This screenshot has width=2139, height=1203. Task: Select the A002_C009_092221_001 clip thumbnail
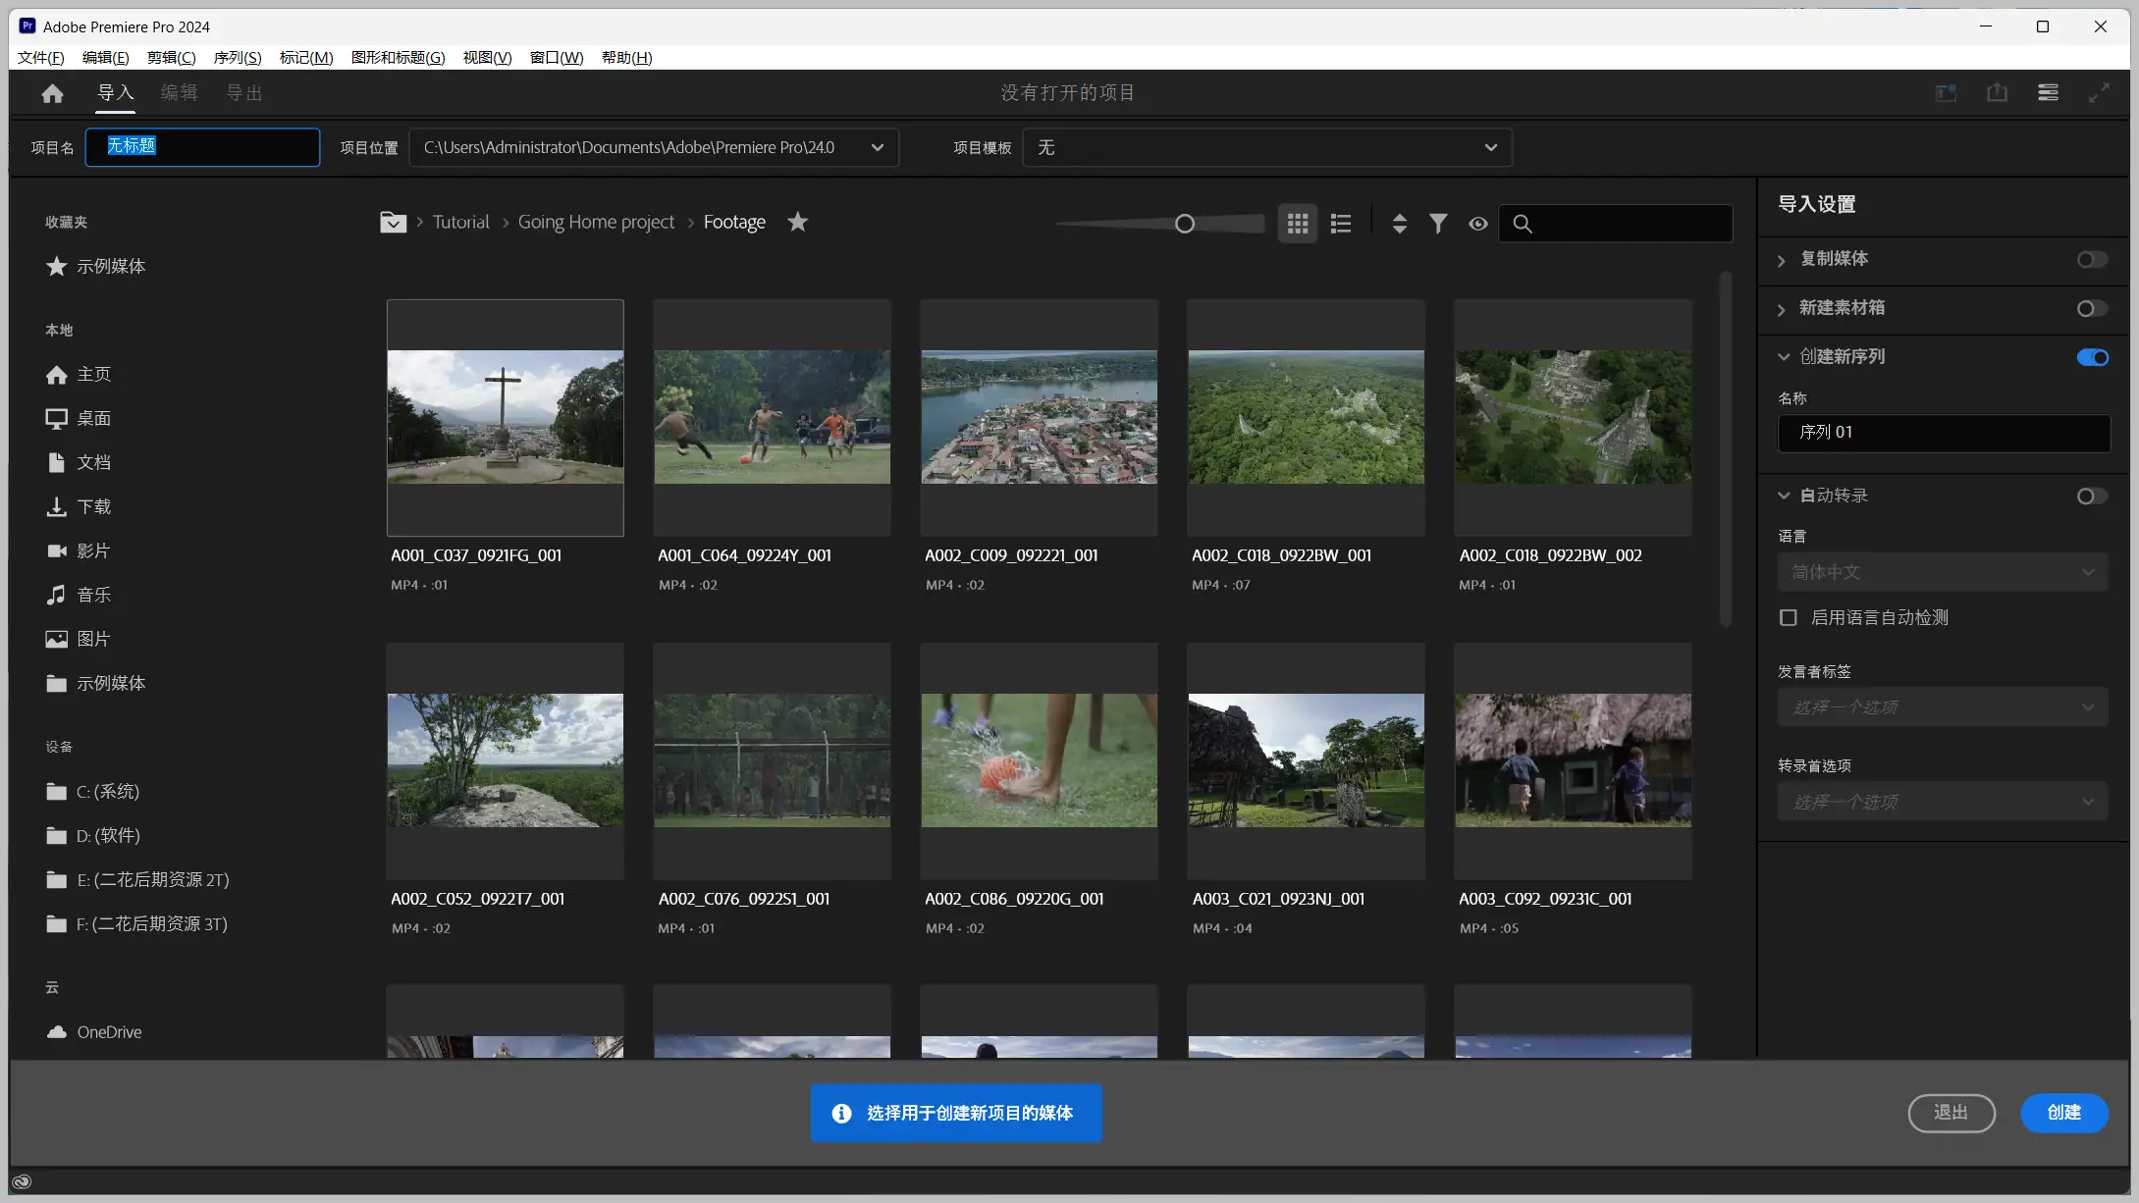pyautogui.click(x=1038, y=417)
